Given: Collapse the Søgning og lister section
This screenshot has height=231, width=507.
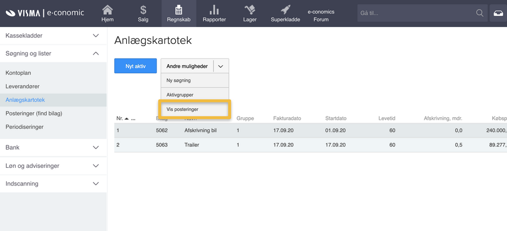Looking at the screenshot, I should click(x=96, y=54).
